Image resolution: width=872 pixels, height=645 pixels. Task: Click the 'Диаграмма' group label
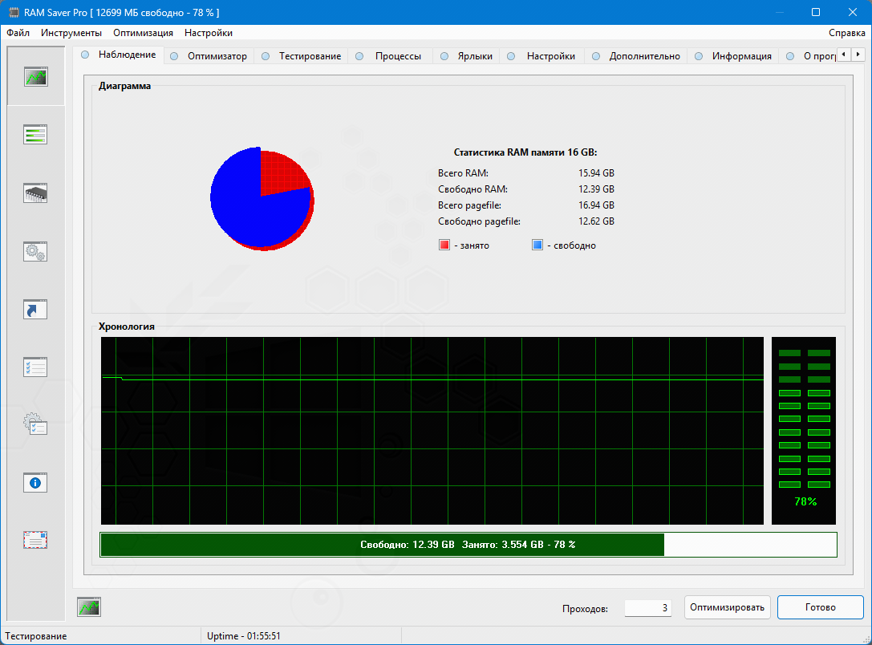[124, 86]
